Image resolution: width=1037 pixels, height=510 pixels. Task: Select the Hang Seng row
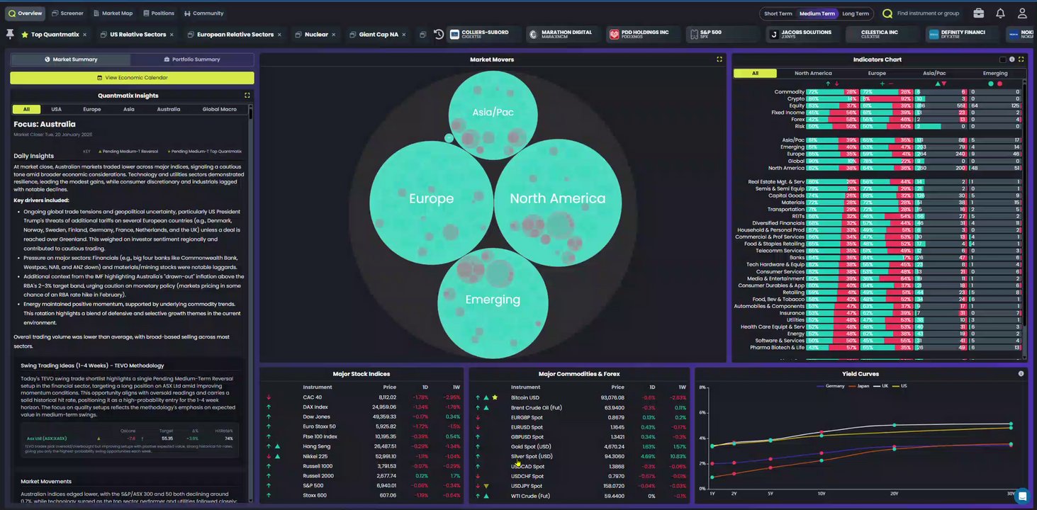click(x=361, y=446)
